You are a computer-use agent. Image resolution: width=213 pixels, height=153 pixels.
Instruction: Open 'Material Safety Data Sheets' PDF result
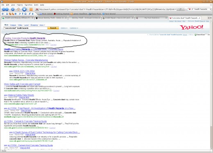21,95
